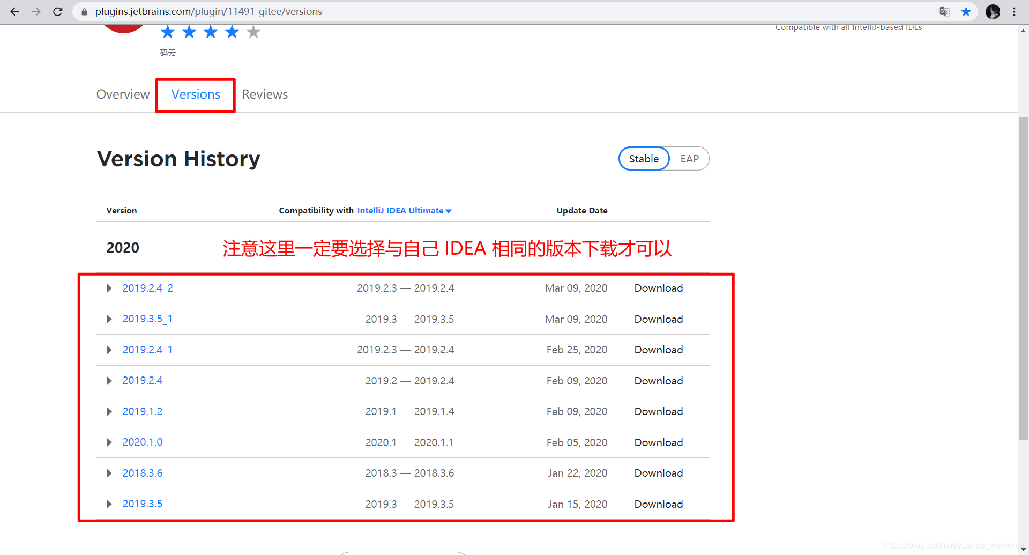Click the '2018.3 — 2018.3.6' compatibility range

pyautogui.click(x=409, y=473)
